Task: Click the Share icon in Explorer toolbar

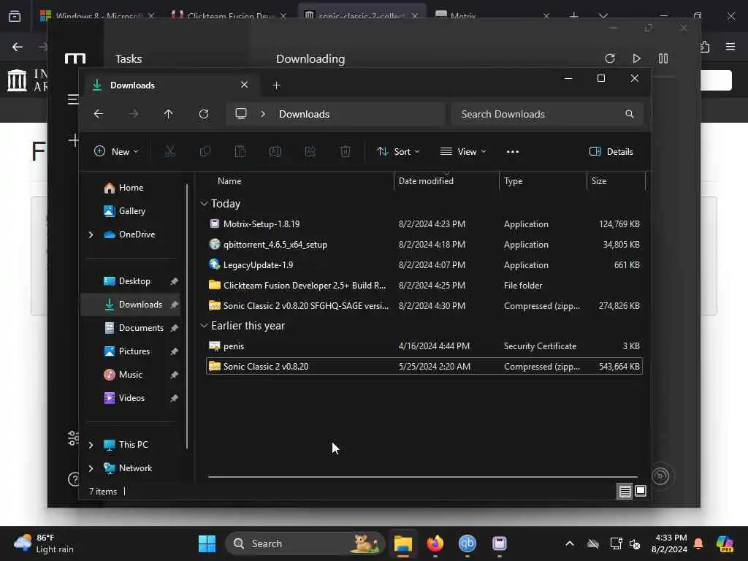Action: [x=310, y=152]
